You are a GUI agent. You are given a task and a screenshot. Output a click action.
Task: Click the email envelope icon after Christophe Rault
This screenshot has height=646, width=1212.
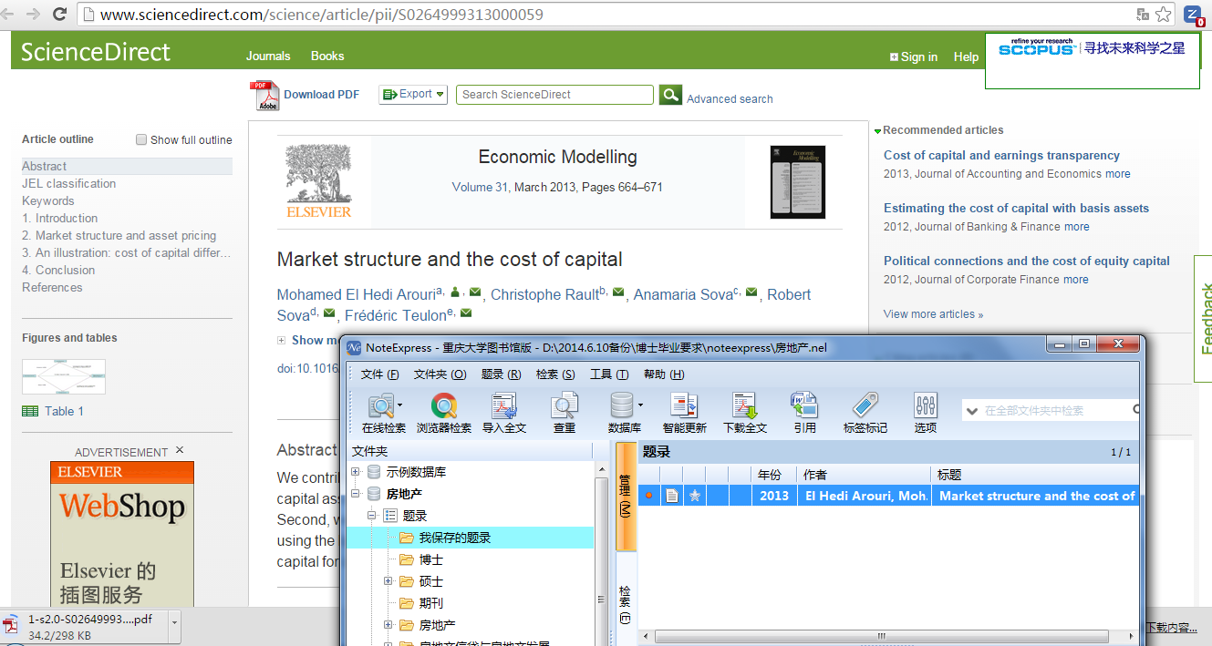tap(618, 292)
